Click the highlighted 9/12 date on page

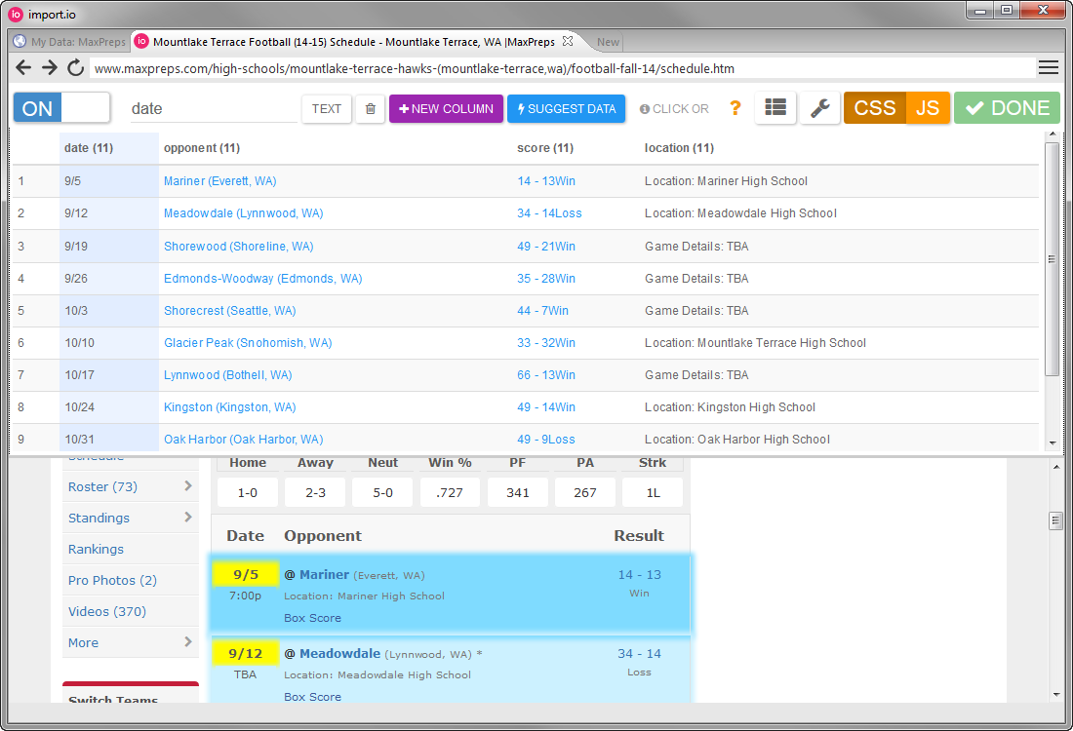tap(246, 653)
